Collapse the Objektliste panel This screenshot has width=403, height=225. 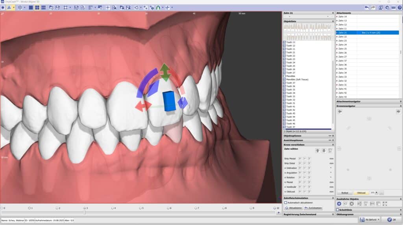pos(333,21)
